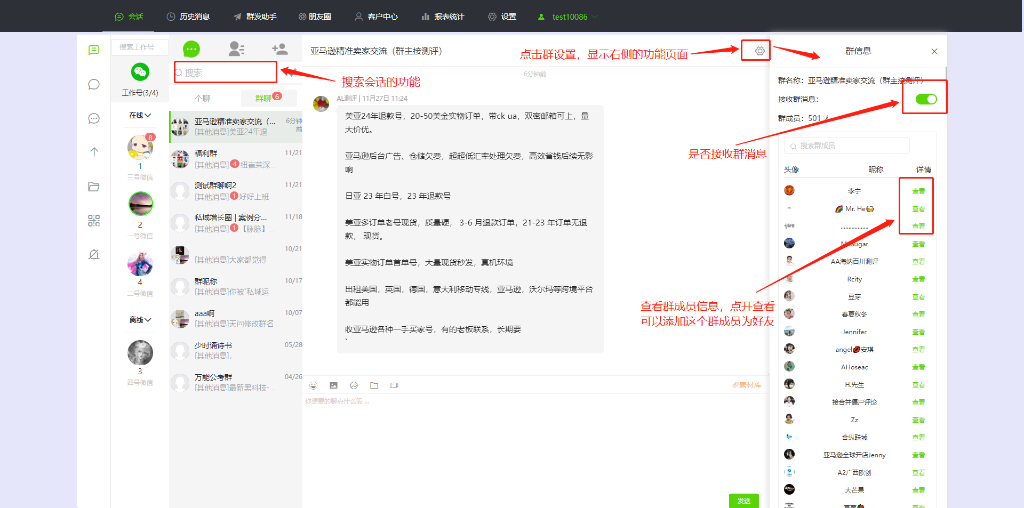Click the QR code sidebar icon
The height and width of the screenshot is (508, 1024).
click(94, 221)
